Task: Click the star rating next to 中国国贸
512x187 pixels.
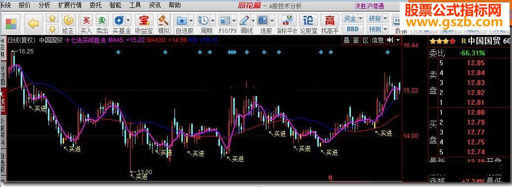Action: [443, 42]
